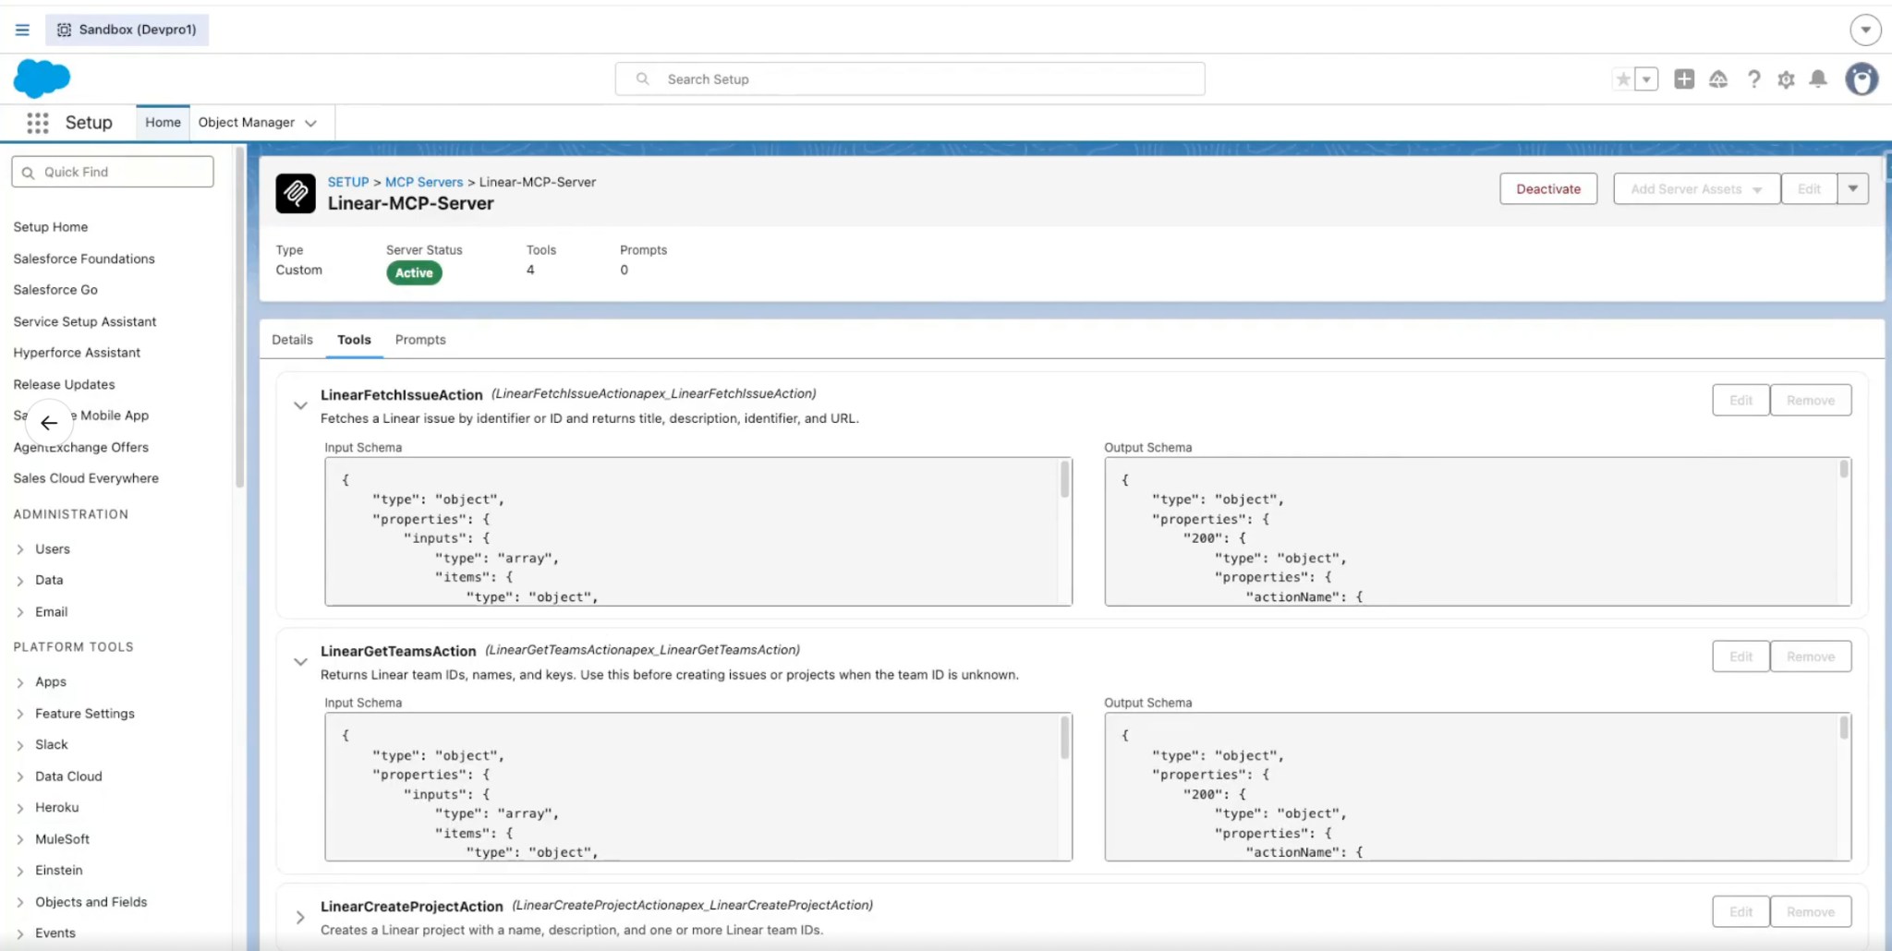Open the hamburger menu icon
The width and height of the screenshot is (1892, 951).
pyautogui.click(x=22, y=30)
